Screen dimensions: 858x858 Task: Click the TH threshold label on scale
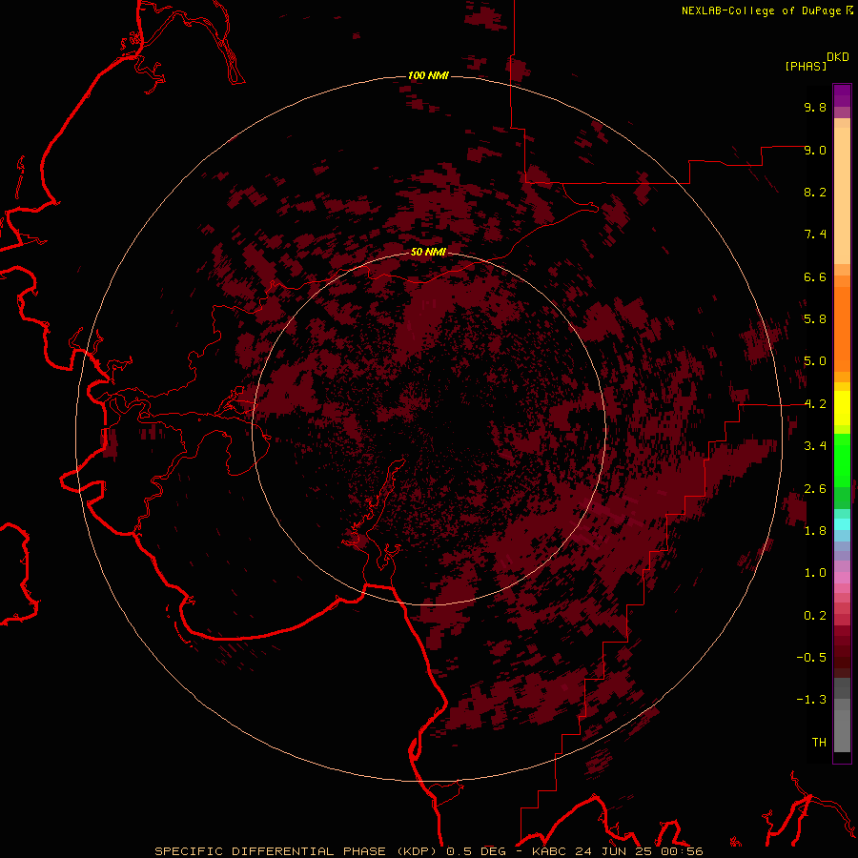point(819,743)
